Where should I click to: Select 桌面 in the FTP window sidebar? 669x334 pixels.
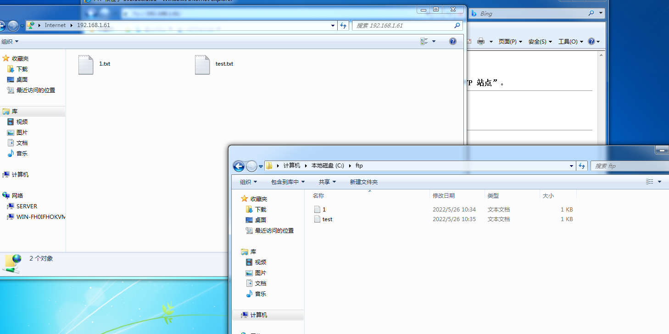(18, 79)
